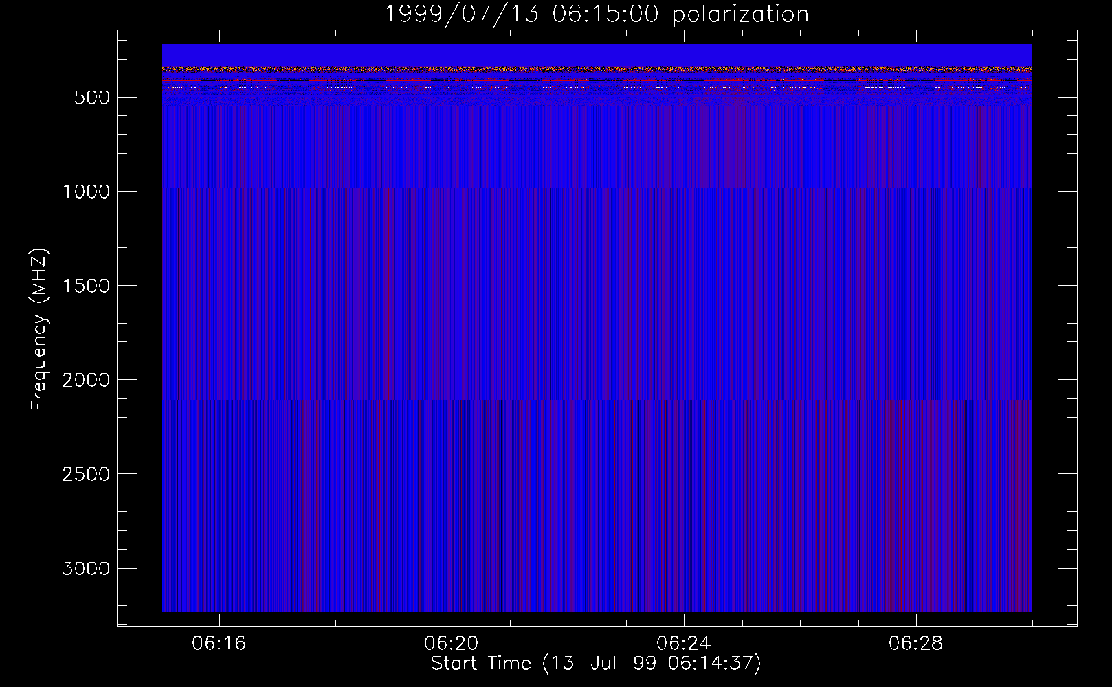The height and width of the screenshot is (687, 1112).
Task: Click the plot title '1999/07/13 06:15:00 polarization'
Action: pyautogui.click(x=596, y=14)
